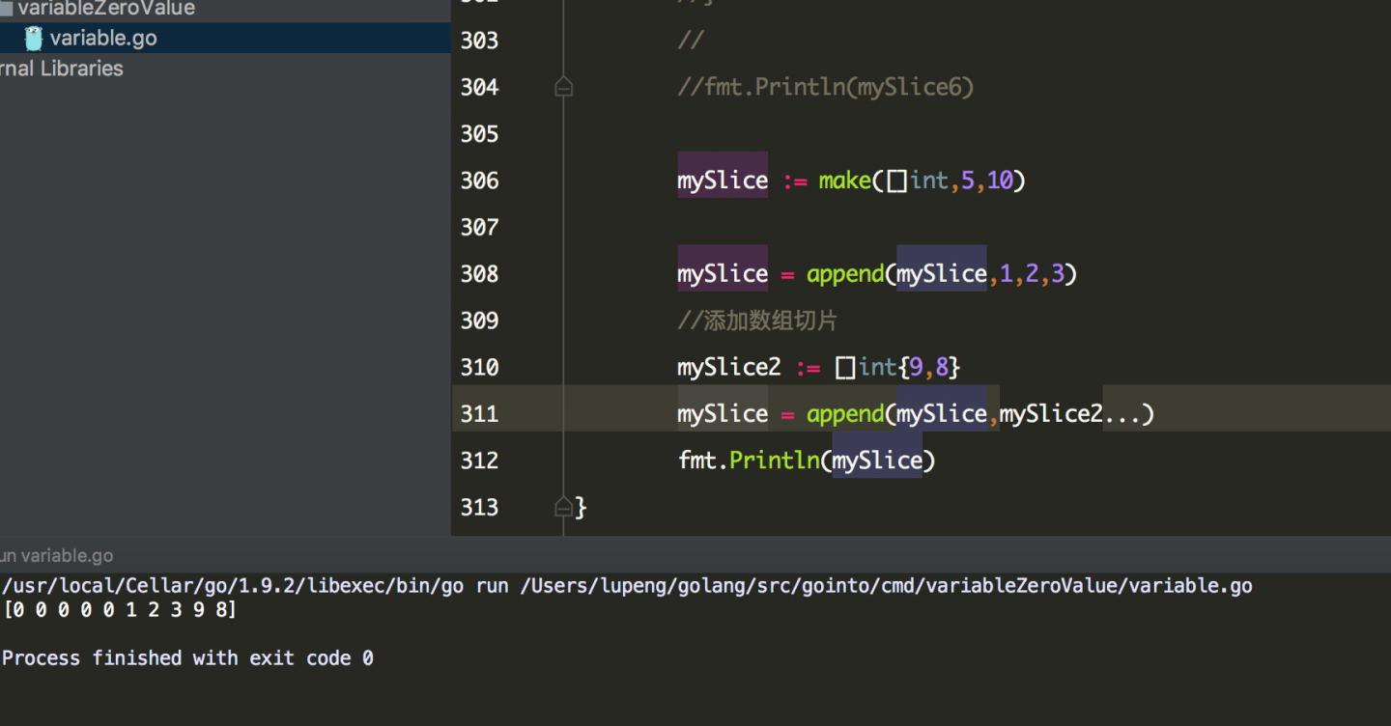This screenshot has width=1391, height=726.
Task: Click the mySlice argument inside Println on line 312
Action: coord(877,461)
